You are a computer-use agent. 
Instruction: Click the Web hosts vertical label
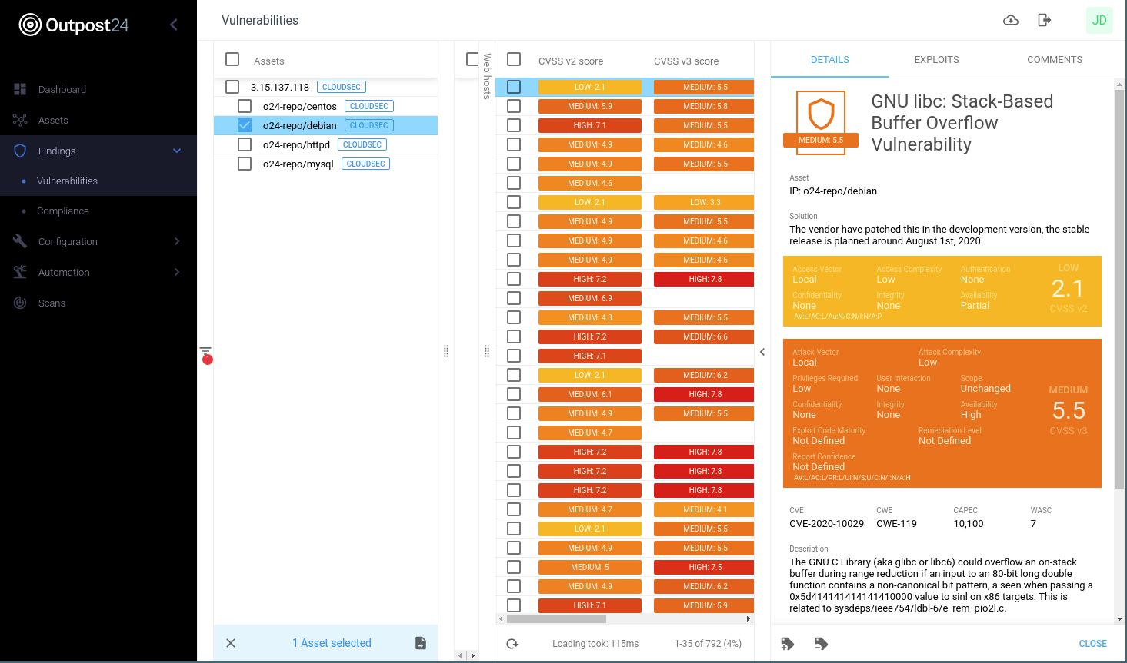coord(487,76)
